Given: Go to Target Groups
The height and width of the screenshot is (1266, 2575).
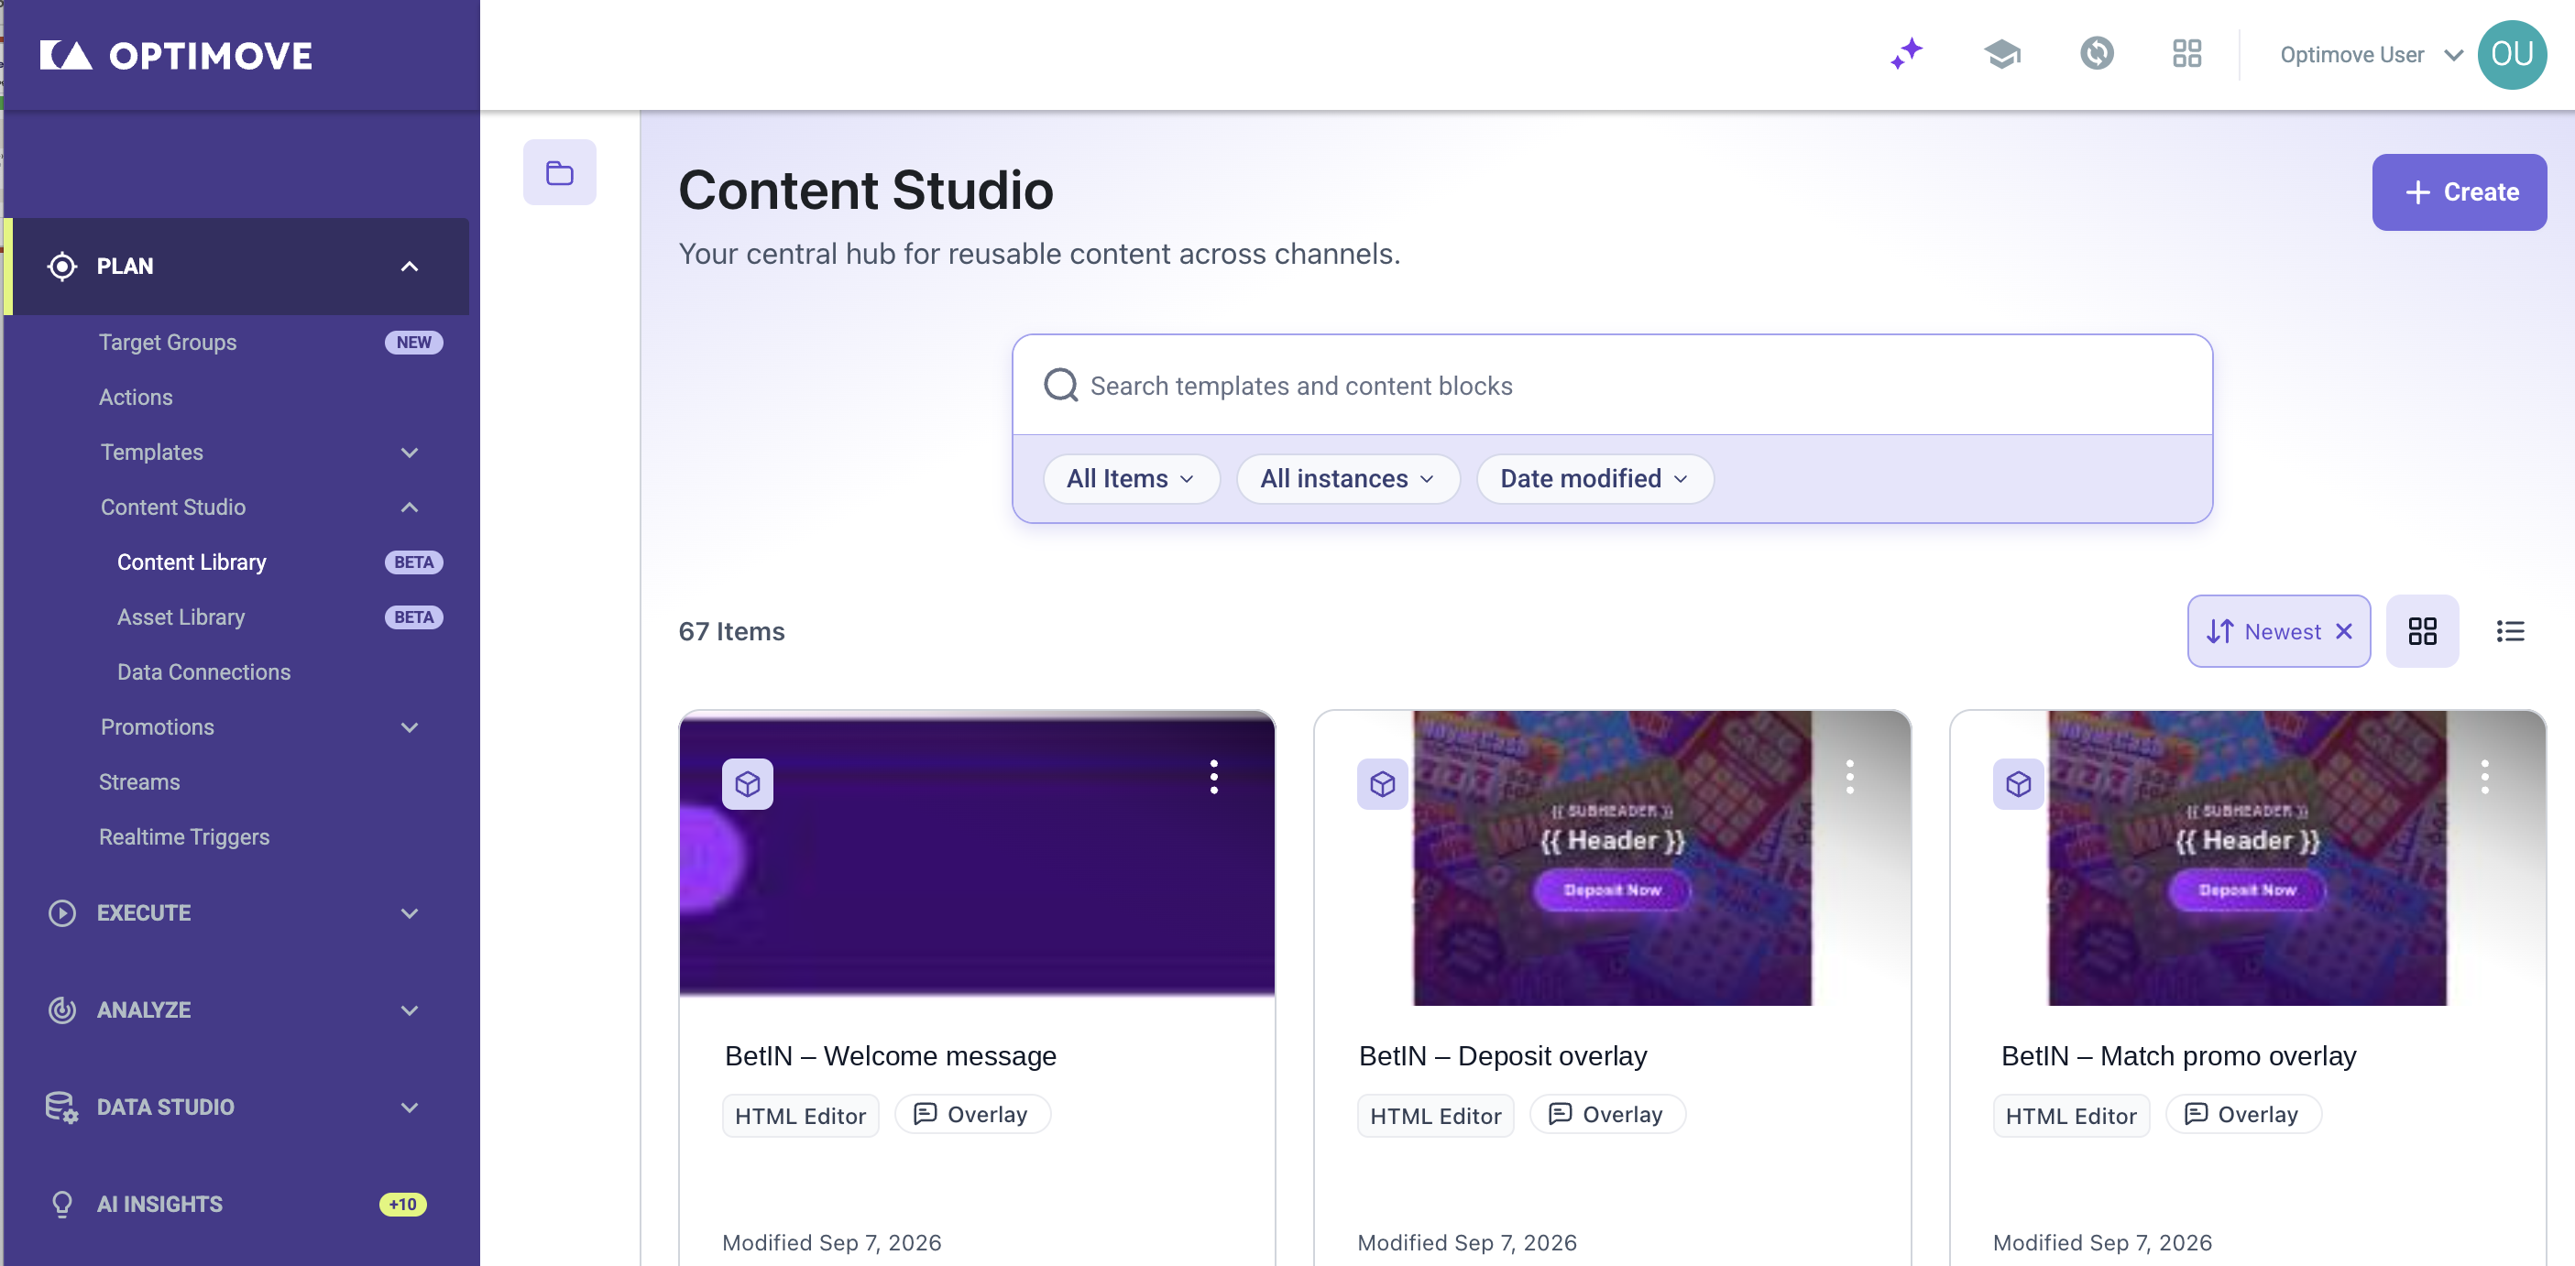Looking at the screenshot, I should tap(168, 342).
